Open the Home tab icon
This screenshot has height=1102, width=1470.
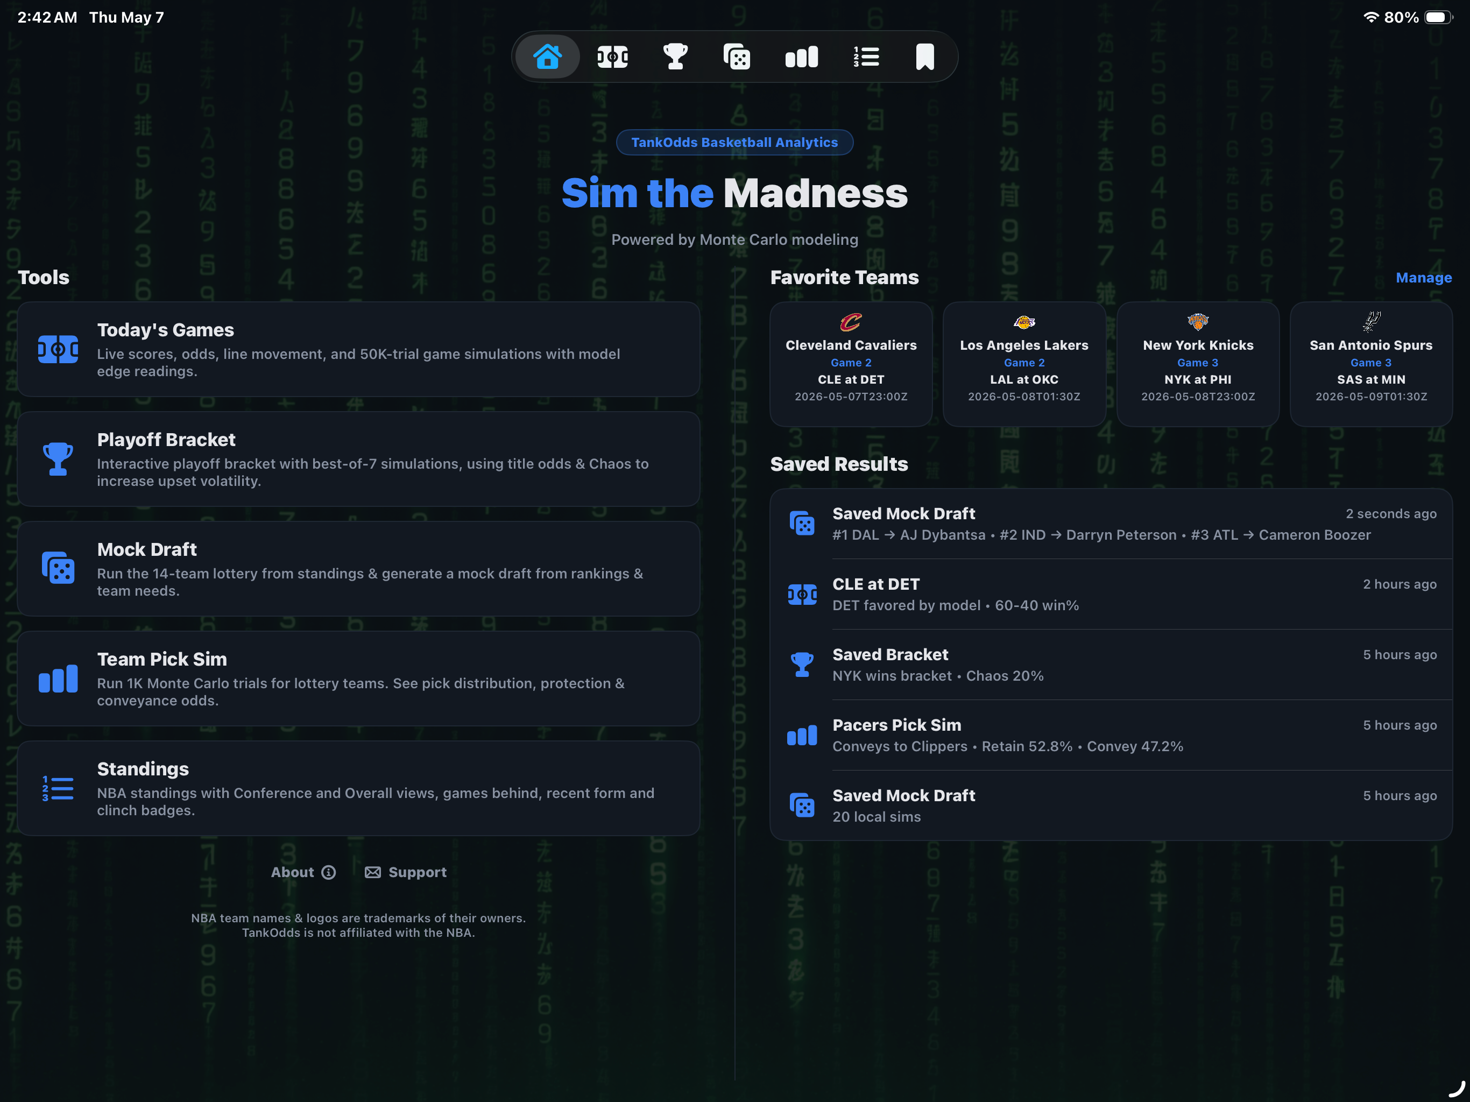click(547, 56)
